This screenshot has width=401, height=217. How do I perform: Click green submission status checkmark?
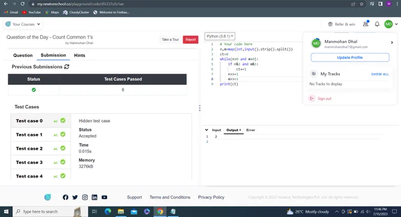[x=34, y=90]
